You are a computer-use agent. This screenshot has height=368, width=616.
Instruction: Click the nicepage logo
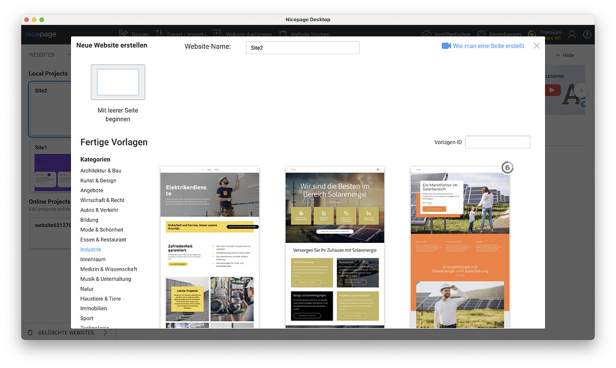pos(40,34)
